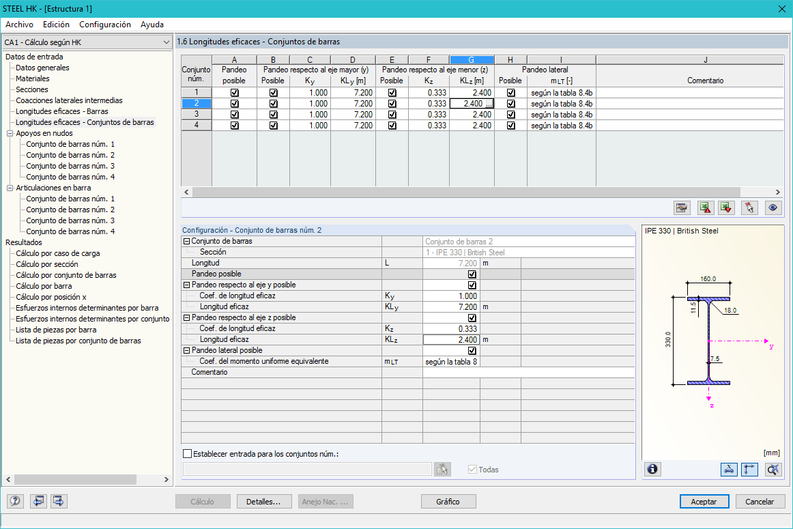This screenshot has width=793, height=529.
Task: Click the Ky coefficient value 1.000 field
Action: (451, 296)
